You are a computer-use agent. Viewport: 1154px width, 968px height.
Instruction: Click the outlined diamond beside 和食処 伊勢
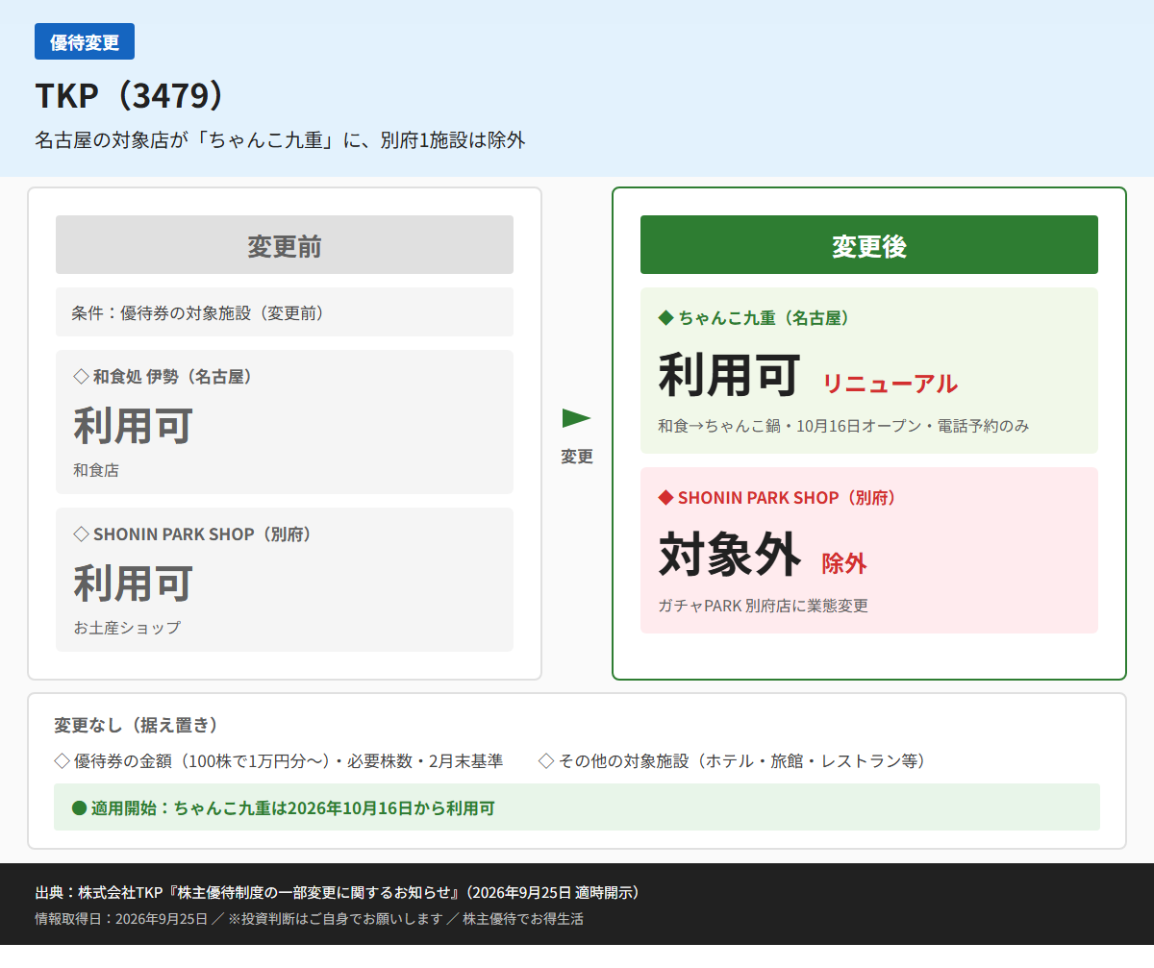point(81,376)
